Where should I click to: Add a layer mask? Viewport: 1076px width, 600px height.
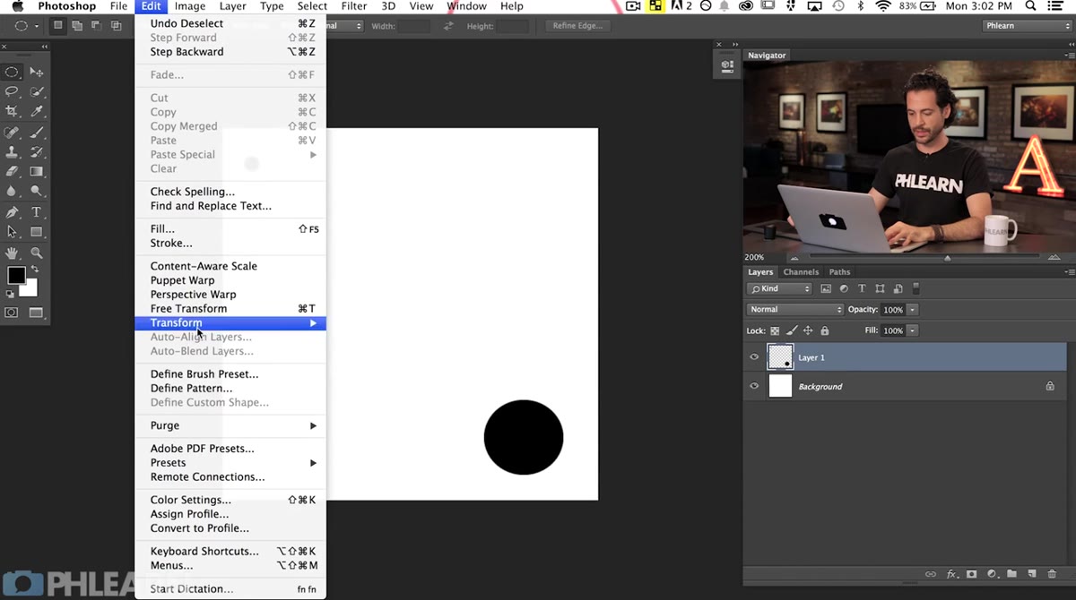click(x=972, y=574)
